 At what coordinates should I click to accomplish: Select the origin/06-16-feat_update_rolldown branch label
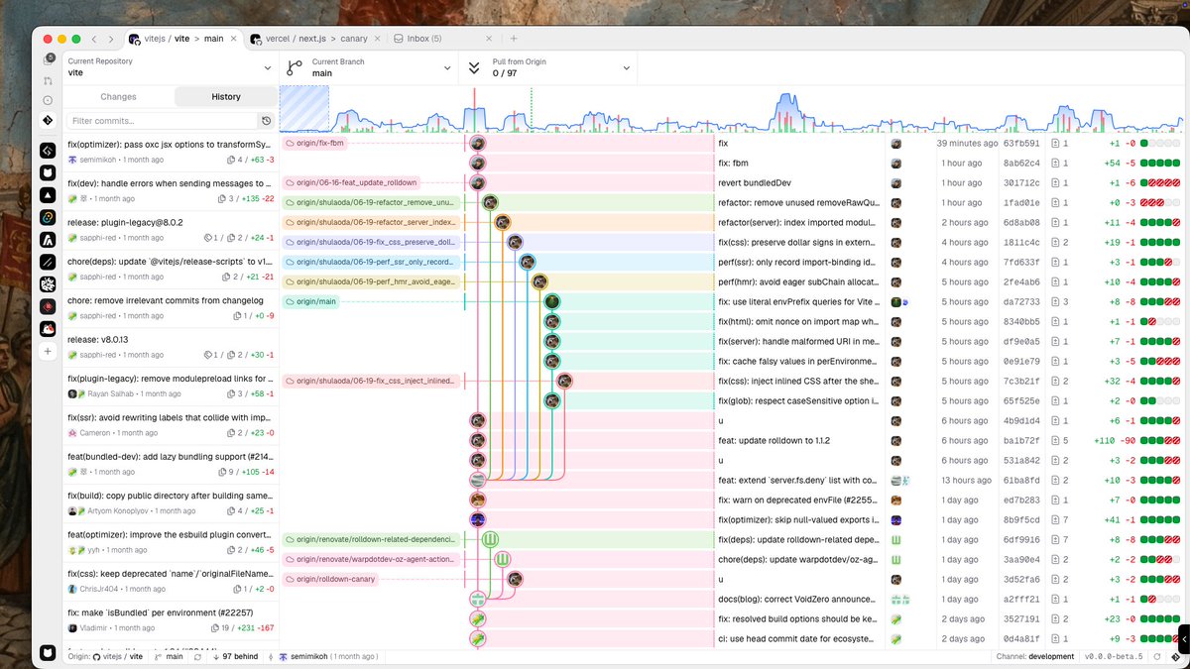(351, 182)
